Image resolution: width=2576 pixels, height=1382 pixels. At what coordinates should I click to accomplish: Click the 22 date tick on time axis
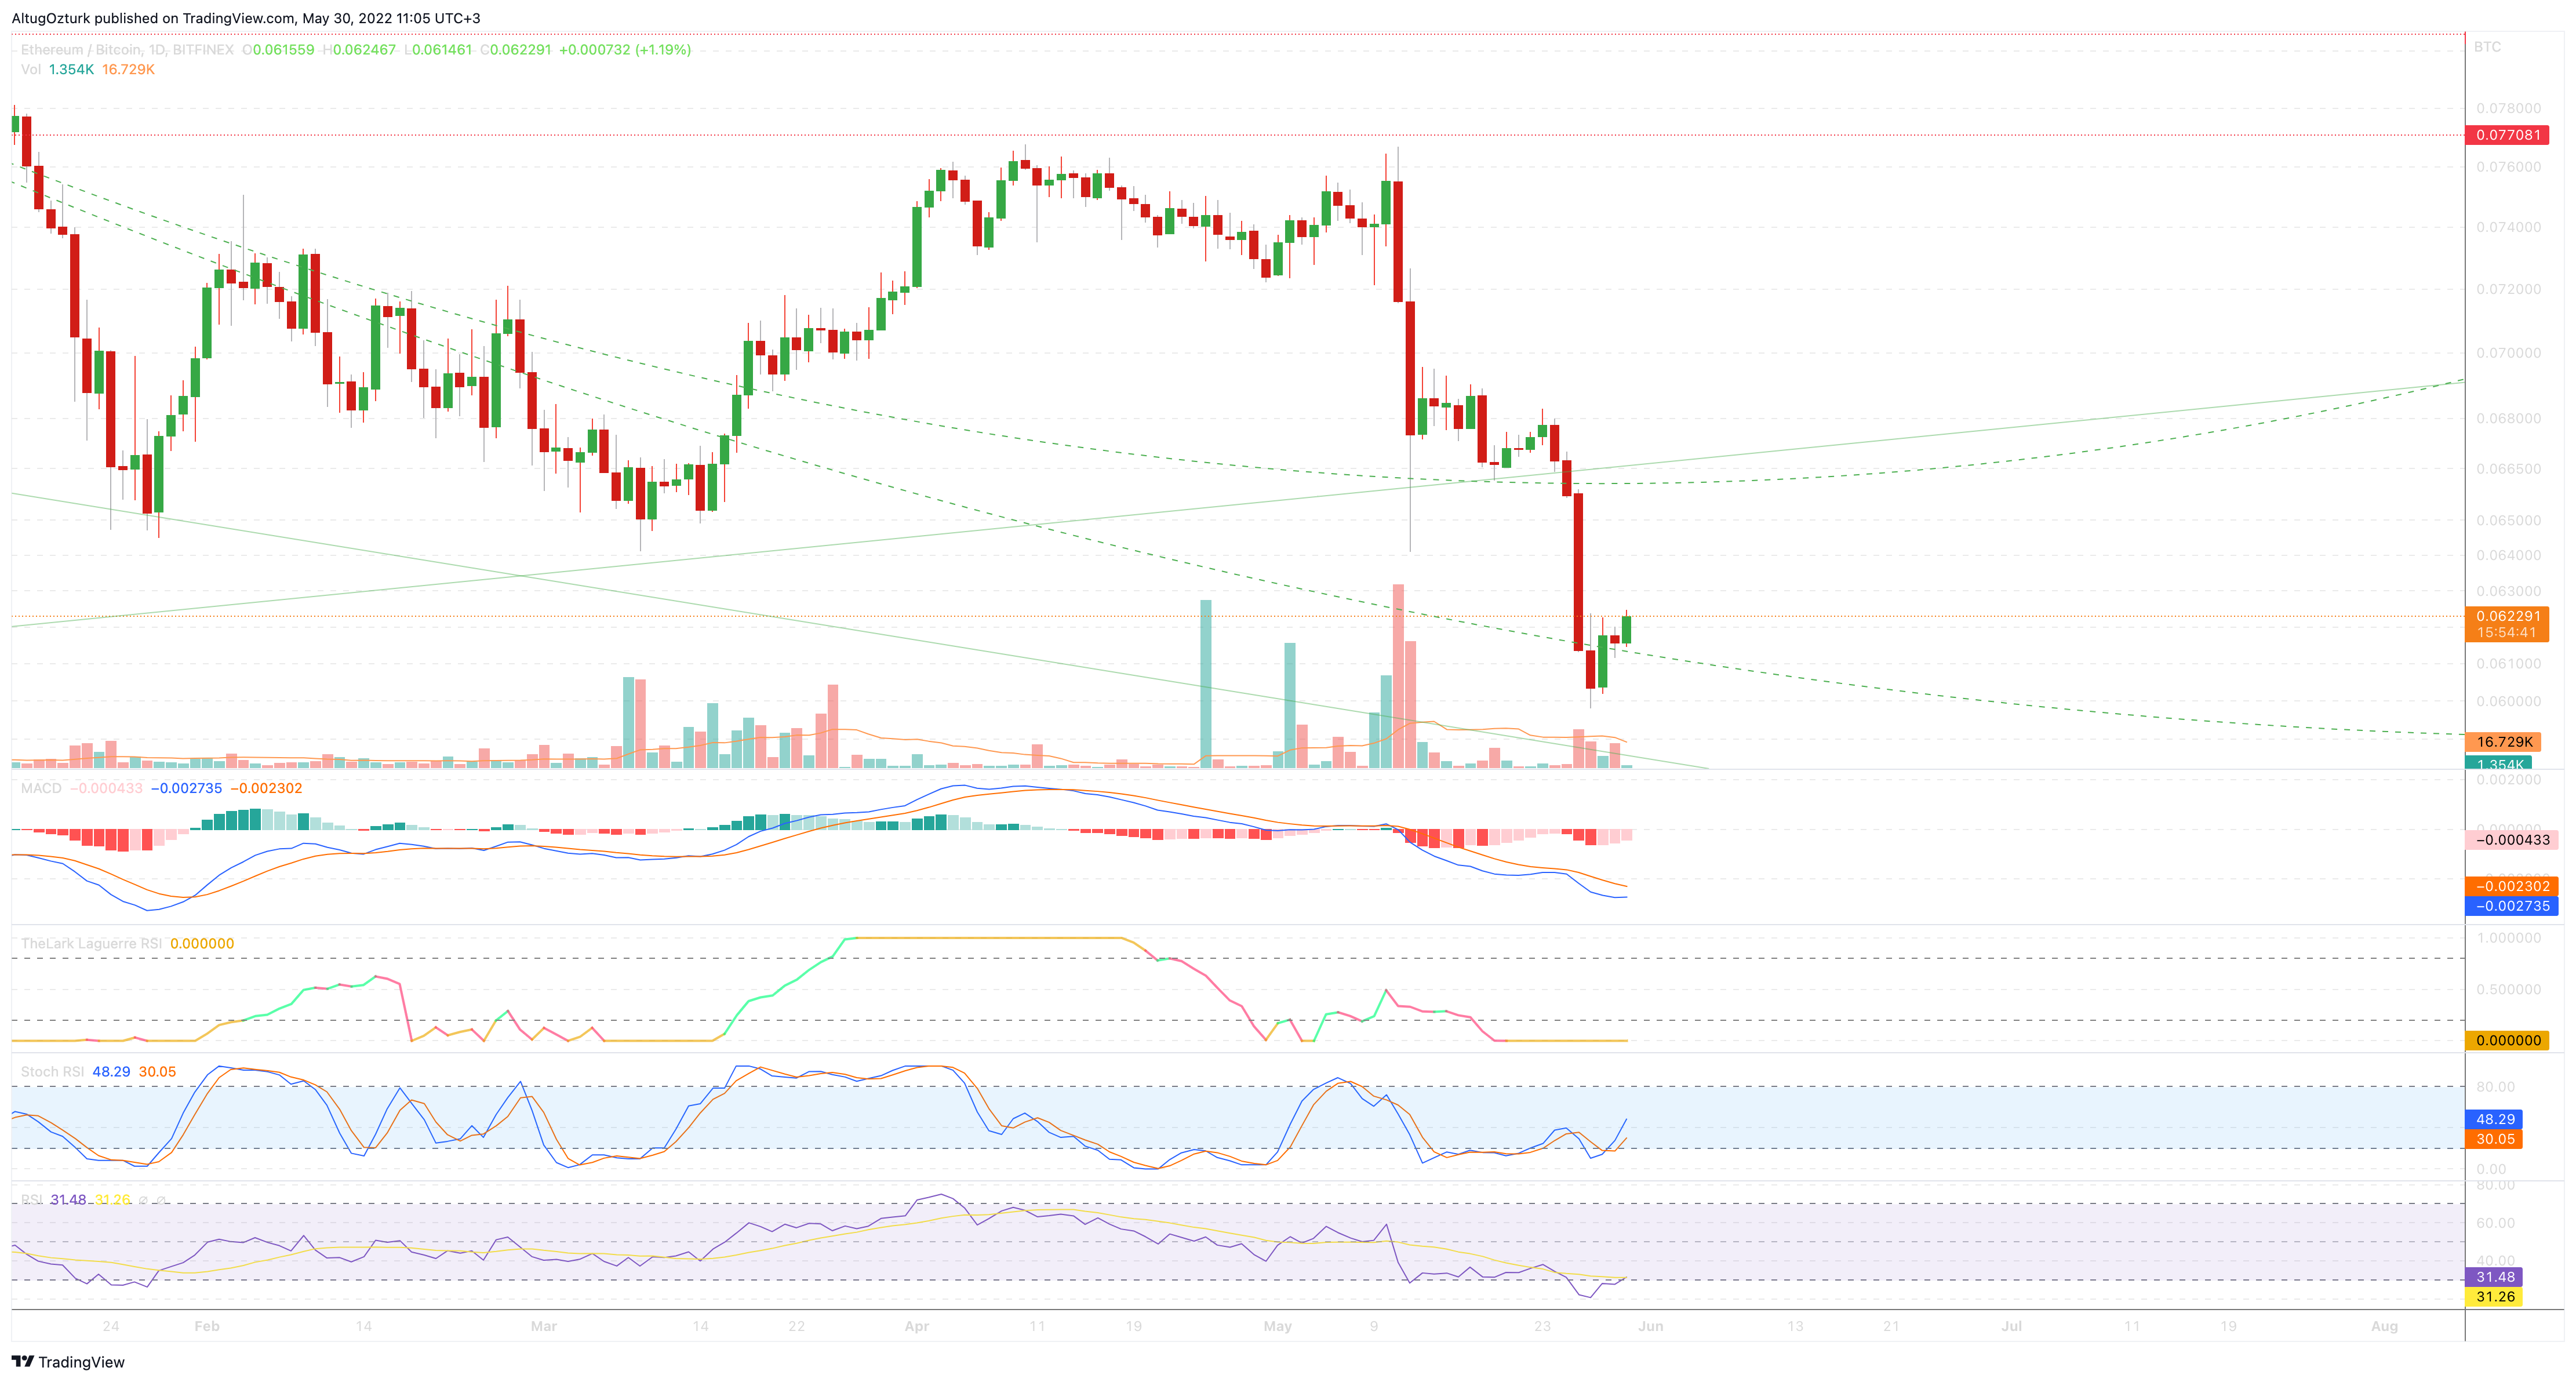click(x=796, y=1326)
